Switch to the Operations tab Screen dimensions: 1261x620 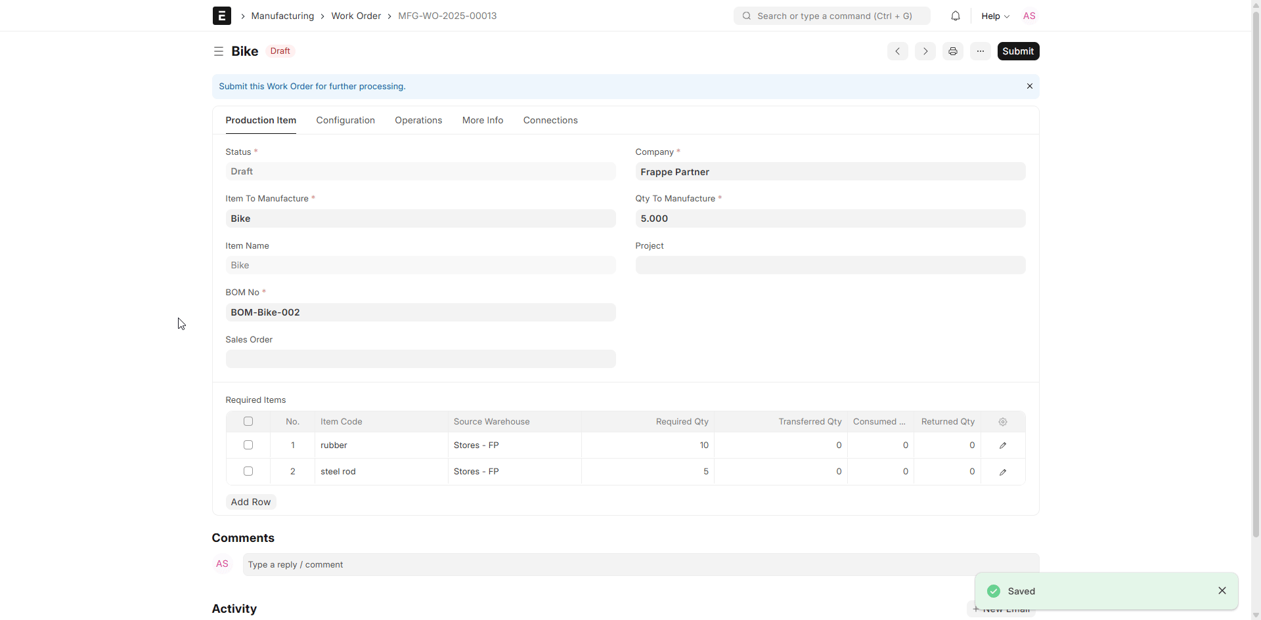(x=418, y=120)
